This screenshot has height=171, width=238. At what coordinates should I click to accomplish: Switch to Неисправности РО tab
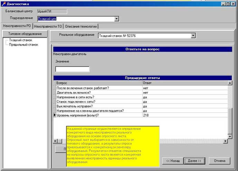pos(17,26)
